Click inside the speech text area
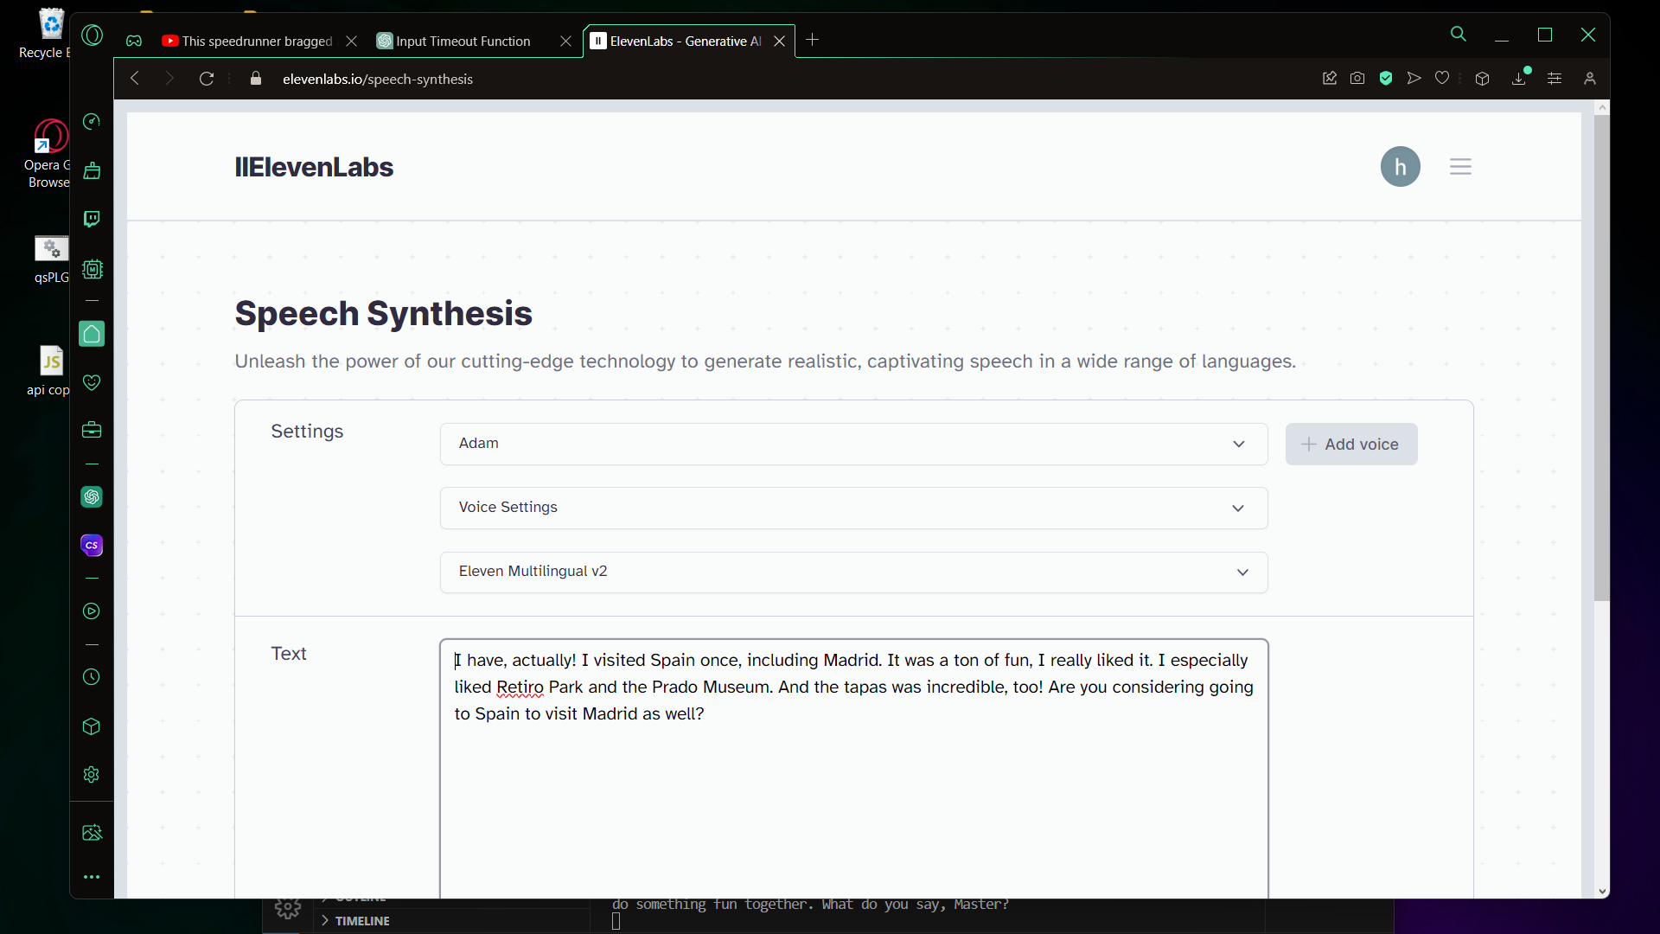The height and width of the screenshot is (934, 1660). 853,796
